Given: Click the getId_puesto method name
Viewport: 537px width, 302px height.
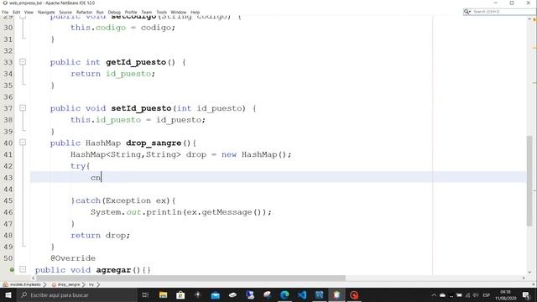Looking at the screenshot, I should coord(136,62).
